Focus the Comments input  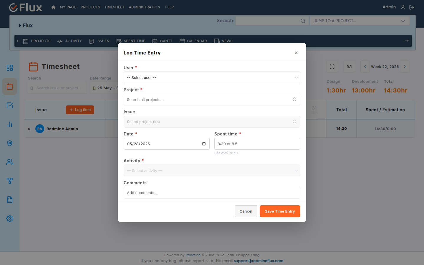[x=212, y=193]
